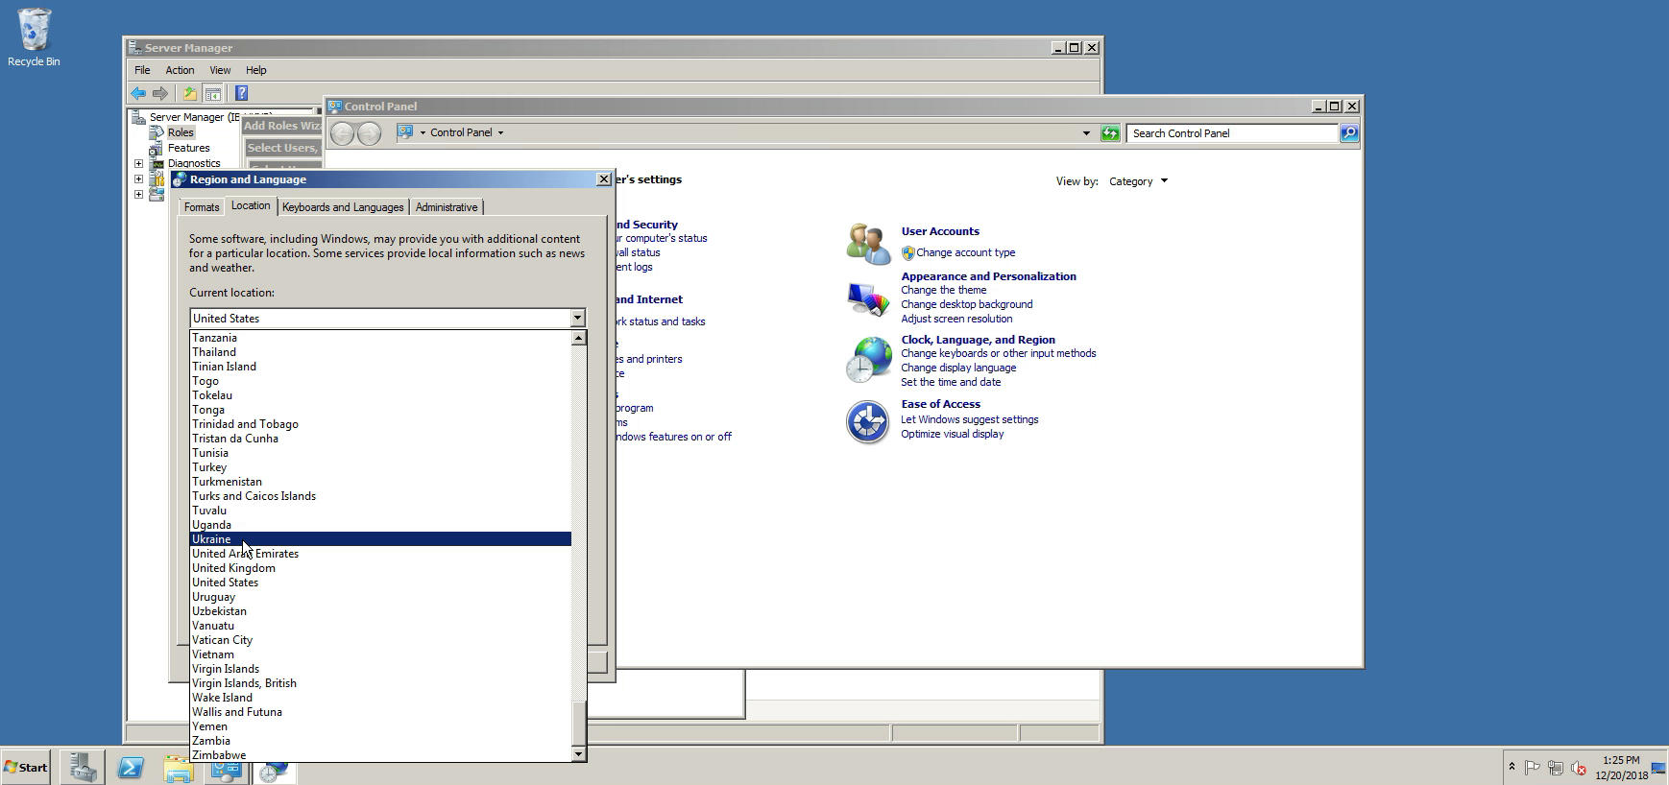Open the View by Category dropdown
The width and height of the screenshot is (1669, 785).
click(x=1138, y=181)
